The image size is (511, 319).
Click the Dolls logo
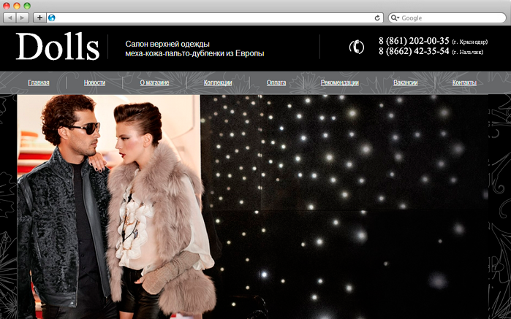coord(57,47)
